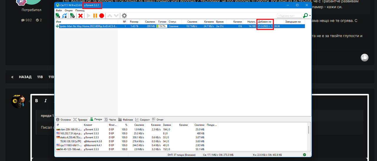Open the Файл menu
Image resolution: width=377 pixels, height=161 pixels.
click(59, 10)
